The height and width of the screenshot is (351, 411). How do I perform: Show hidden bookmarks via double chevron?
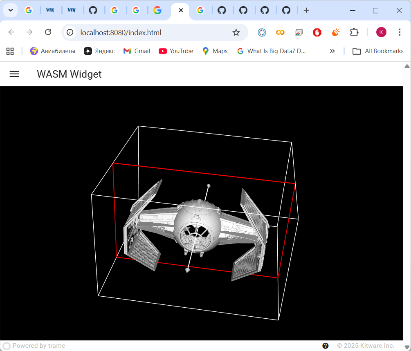[332, 51]
